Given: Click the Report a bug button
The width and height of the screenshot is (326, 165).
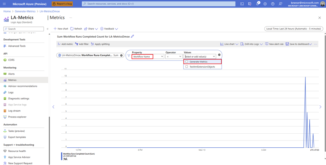Looking at the screenshot, I should pos(62,4).
